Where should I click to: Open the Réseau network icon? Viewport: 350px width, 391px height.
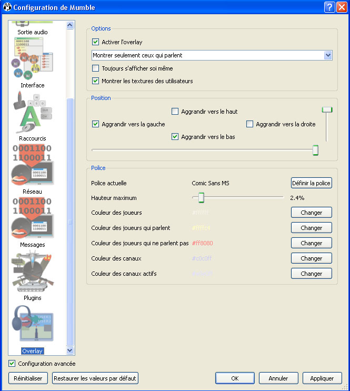pos(33,165)
